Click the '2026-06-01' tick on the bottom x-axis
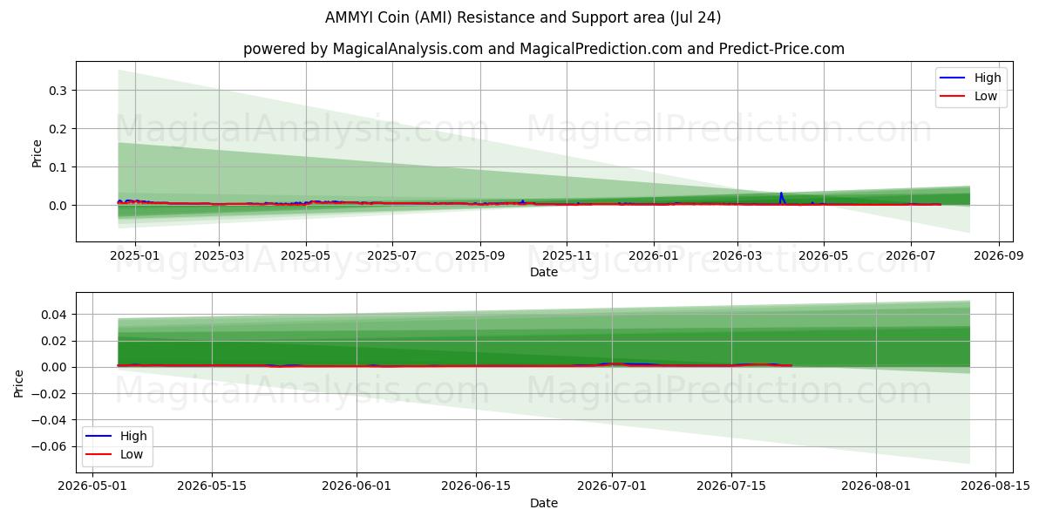The height and width of the screenshot is (523, 1046). (x=357, y=486)
